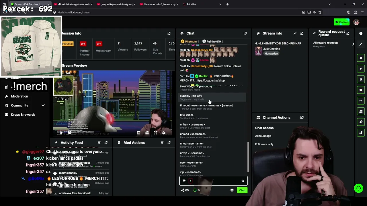Click the browser bookmark star icon
Viewport: 367px width, 206px height.
click(x=320, y=12)
